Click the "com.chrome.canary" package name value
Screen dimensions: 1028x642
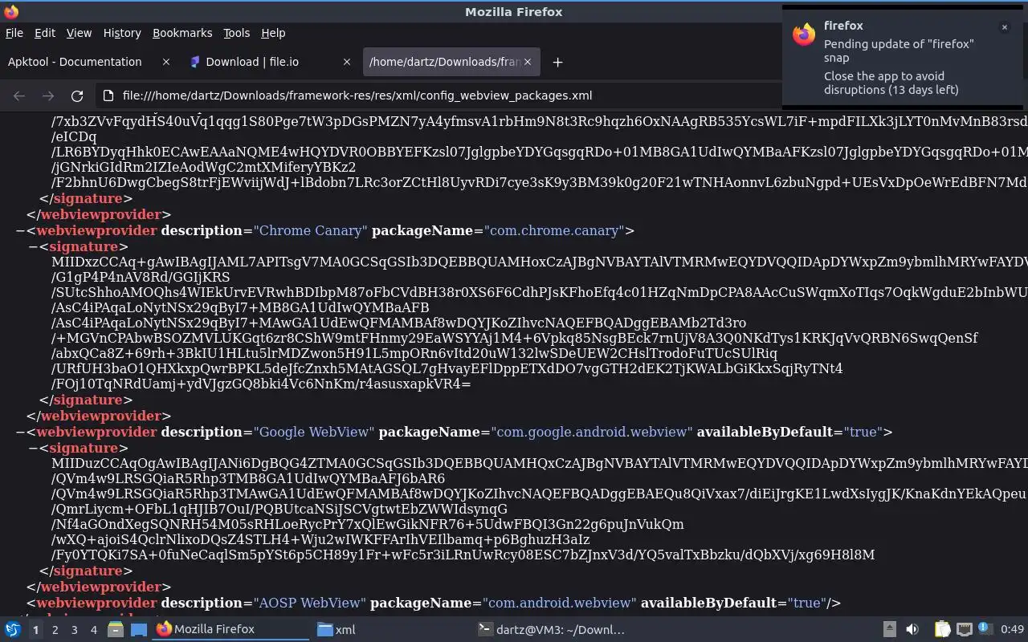click(553, 230)
